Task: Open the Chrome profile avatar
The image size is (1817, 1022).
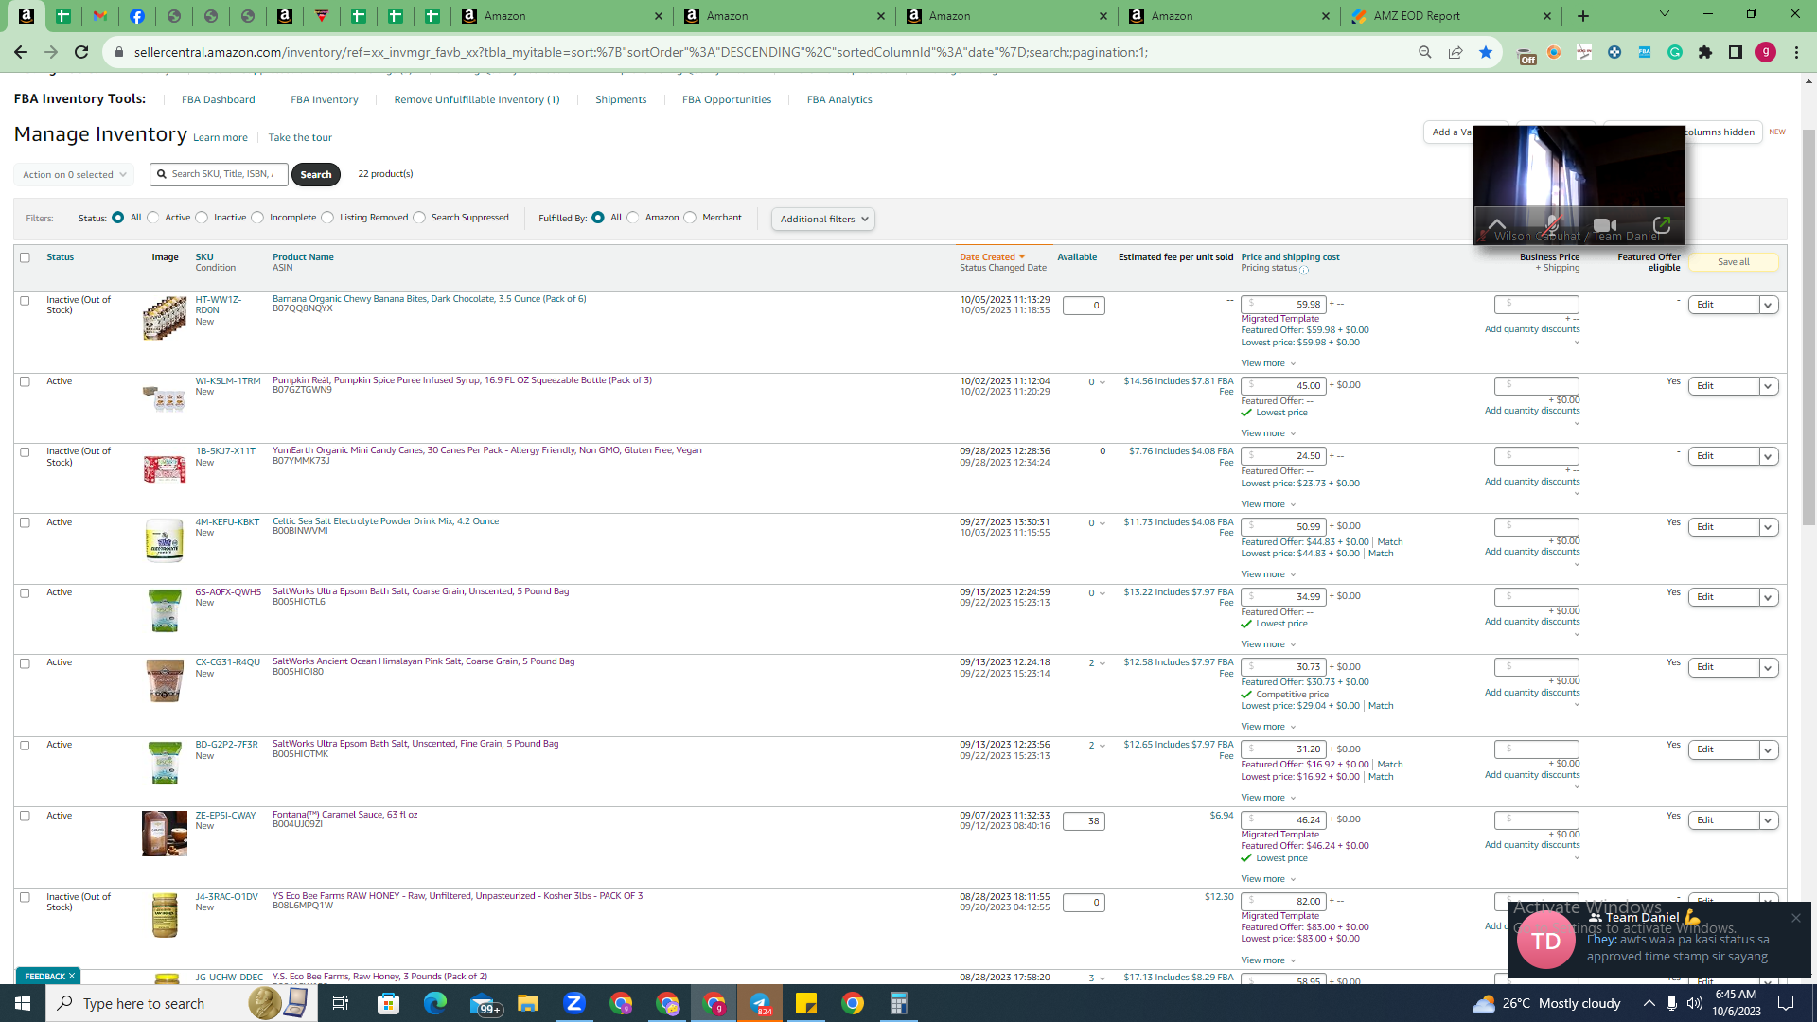Action: (1766, 52)
